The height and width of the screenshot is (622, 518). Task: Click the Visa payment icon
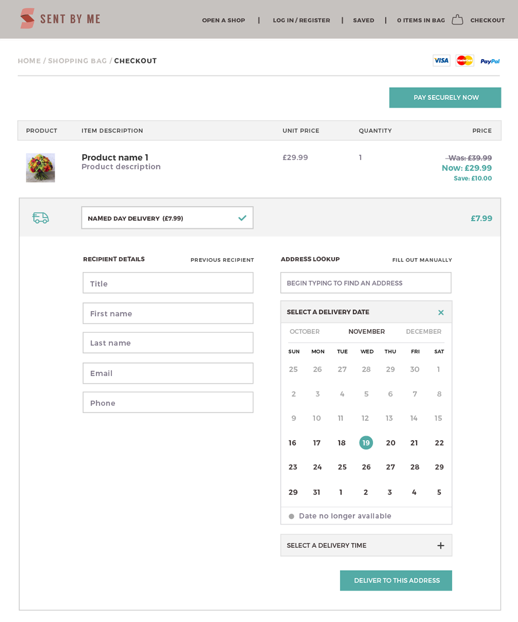click(x=441, y=61)
